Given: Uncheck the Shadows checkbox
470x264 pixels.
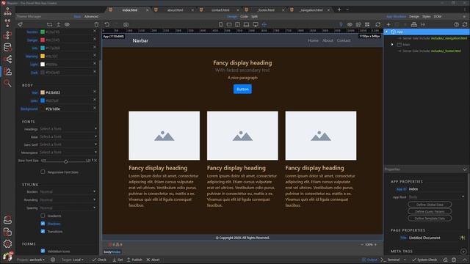Looking at the screenshot, I should (43, 223).
